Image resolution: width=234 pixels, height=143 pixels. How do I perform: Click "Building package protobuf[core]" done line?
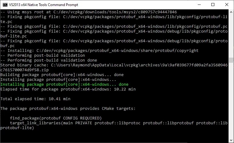[x=62, y=75]
